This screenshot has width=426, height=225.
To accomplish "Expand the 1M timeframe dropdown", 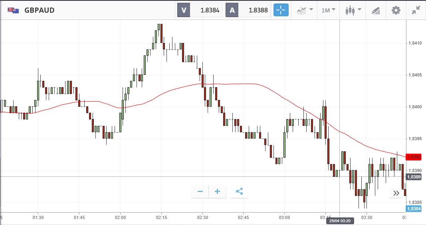I will [328, 10].
